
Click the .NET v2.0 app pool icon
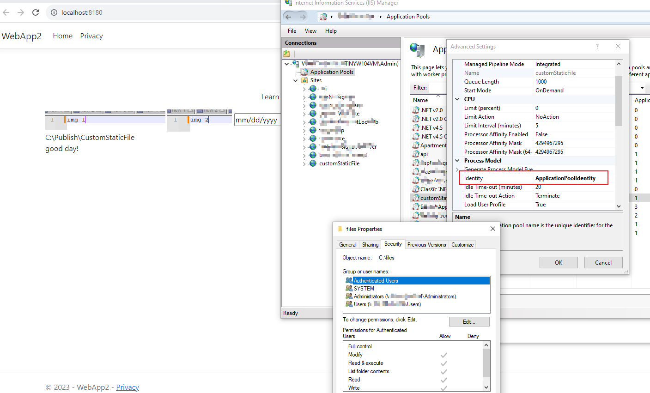416,110
